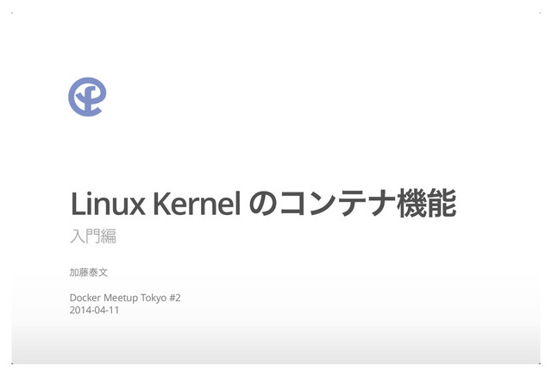
Task: Click the top-right slide corner mark
Action: (540, 13)
